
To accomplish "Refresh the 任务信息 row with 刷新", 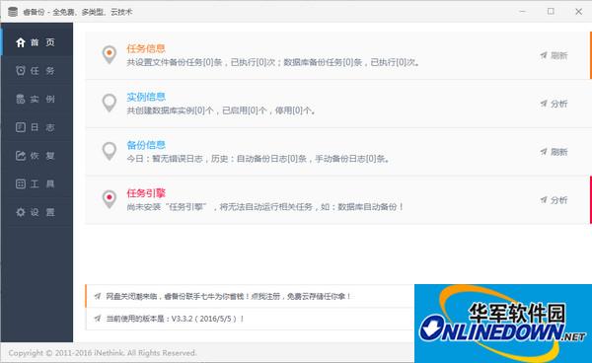I will pyautogui.click(x=554, y=55).
